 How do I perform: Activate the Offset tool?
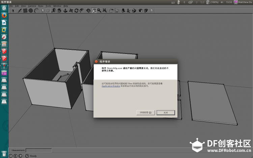click(x=82, y=11)
